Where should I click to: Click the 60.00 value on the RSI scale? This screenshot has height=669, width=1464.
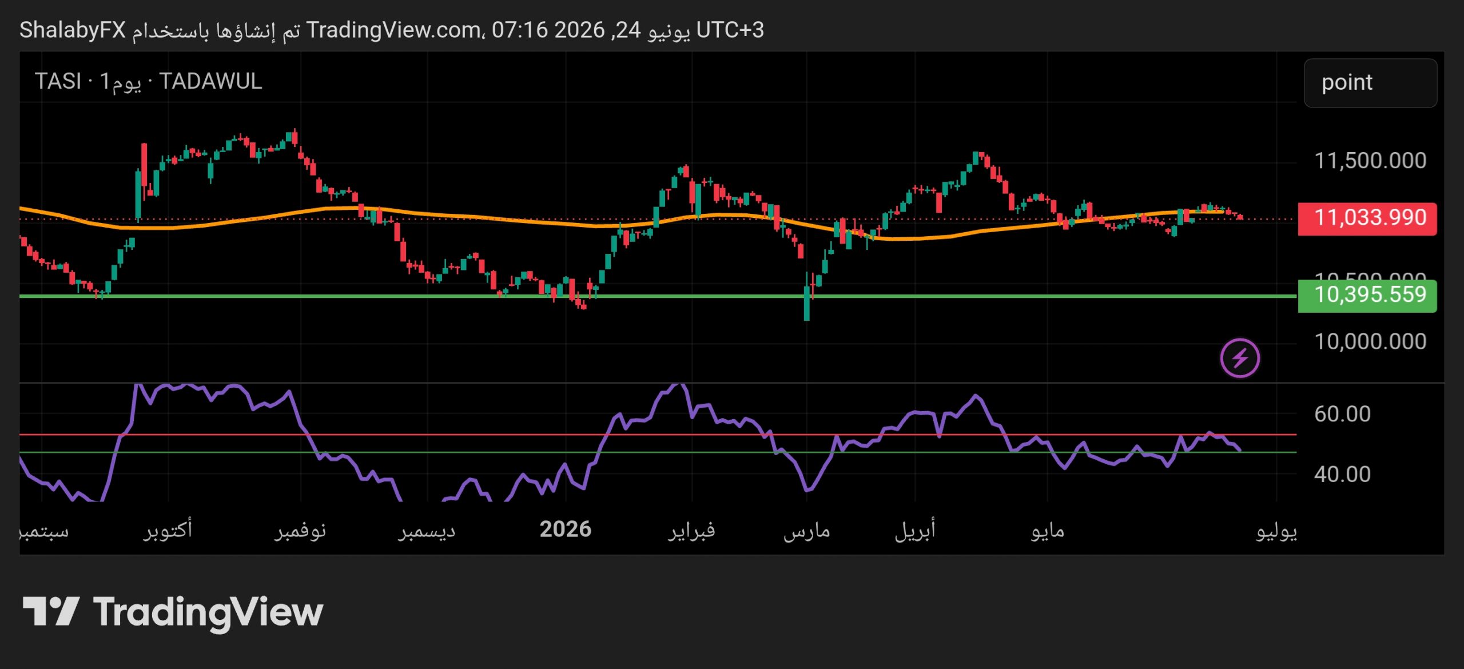pyautogui.click(x=1342, y=414)
